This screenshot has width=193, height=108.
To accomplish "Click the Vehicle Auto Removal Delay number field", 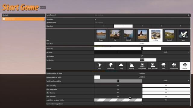I will coord(118,81).
